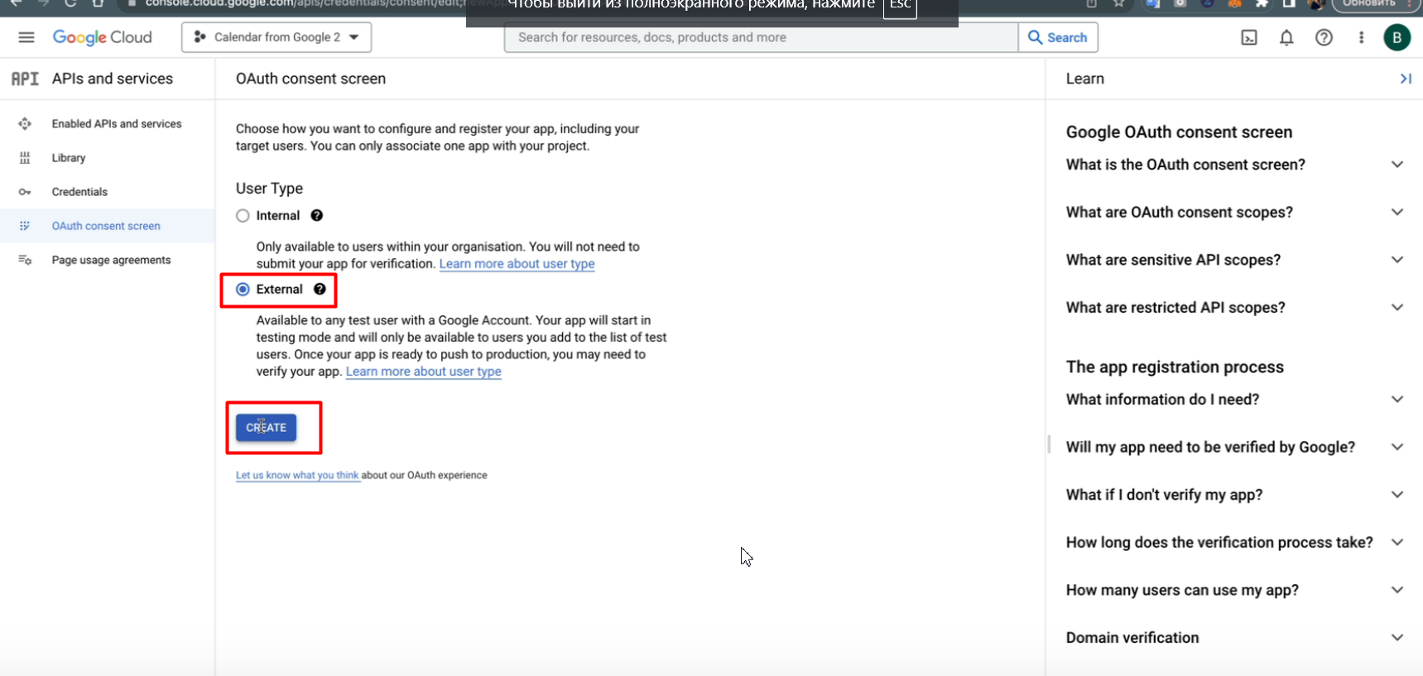Click into the resource search field
The width and height of the screenshot is (1423, 676).
[x=761, y=37]
